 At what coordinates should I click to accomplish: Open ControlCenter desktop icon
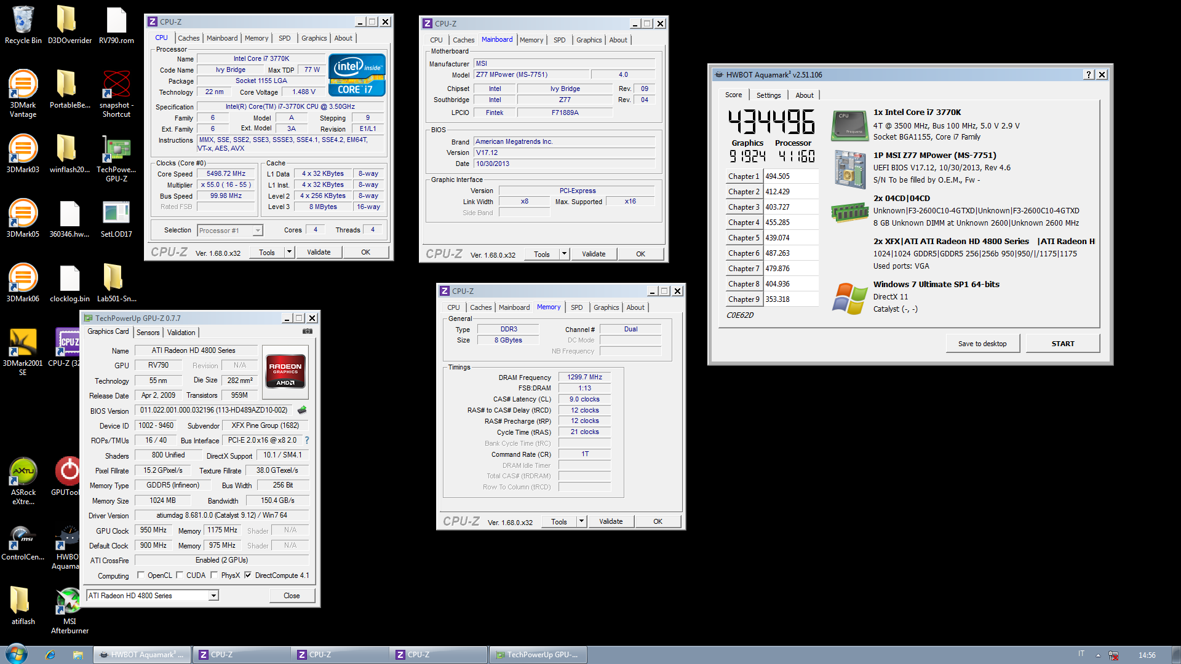point(23,541)
